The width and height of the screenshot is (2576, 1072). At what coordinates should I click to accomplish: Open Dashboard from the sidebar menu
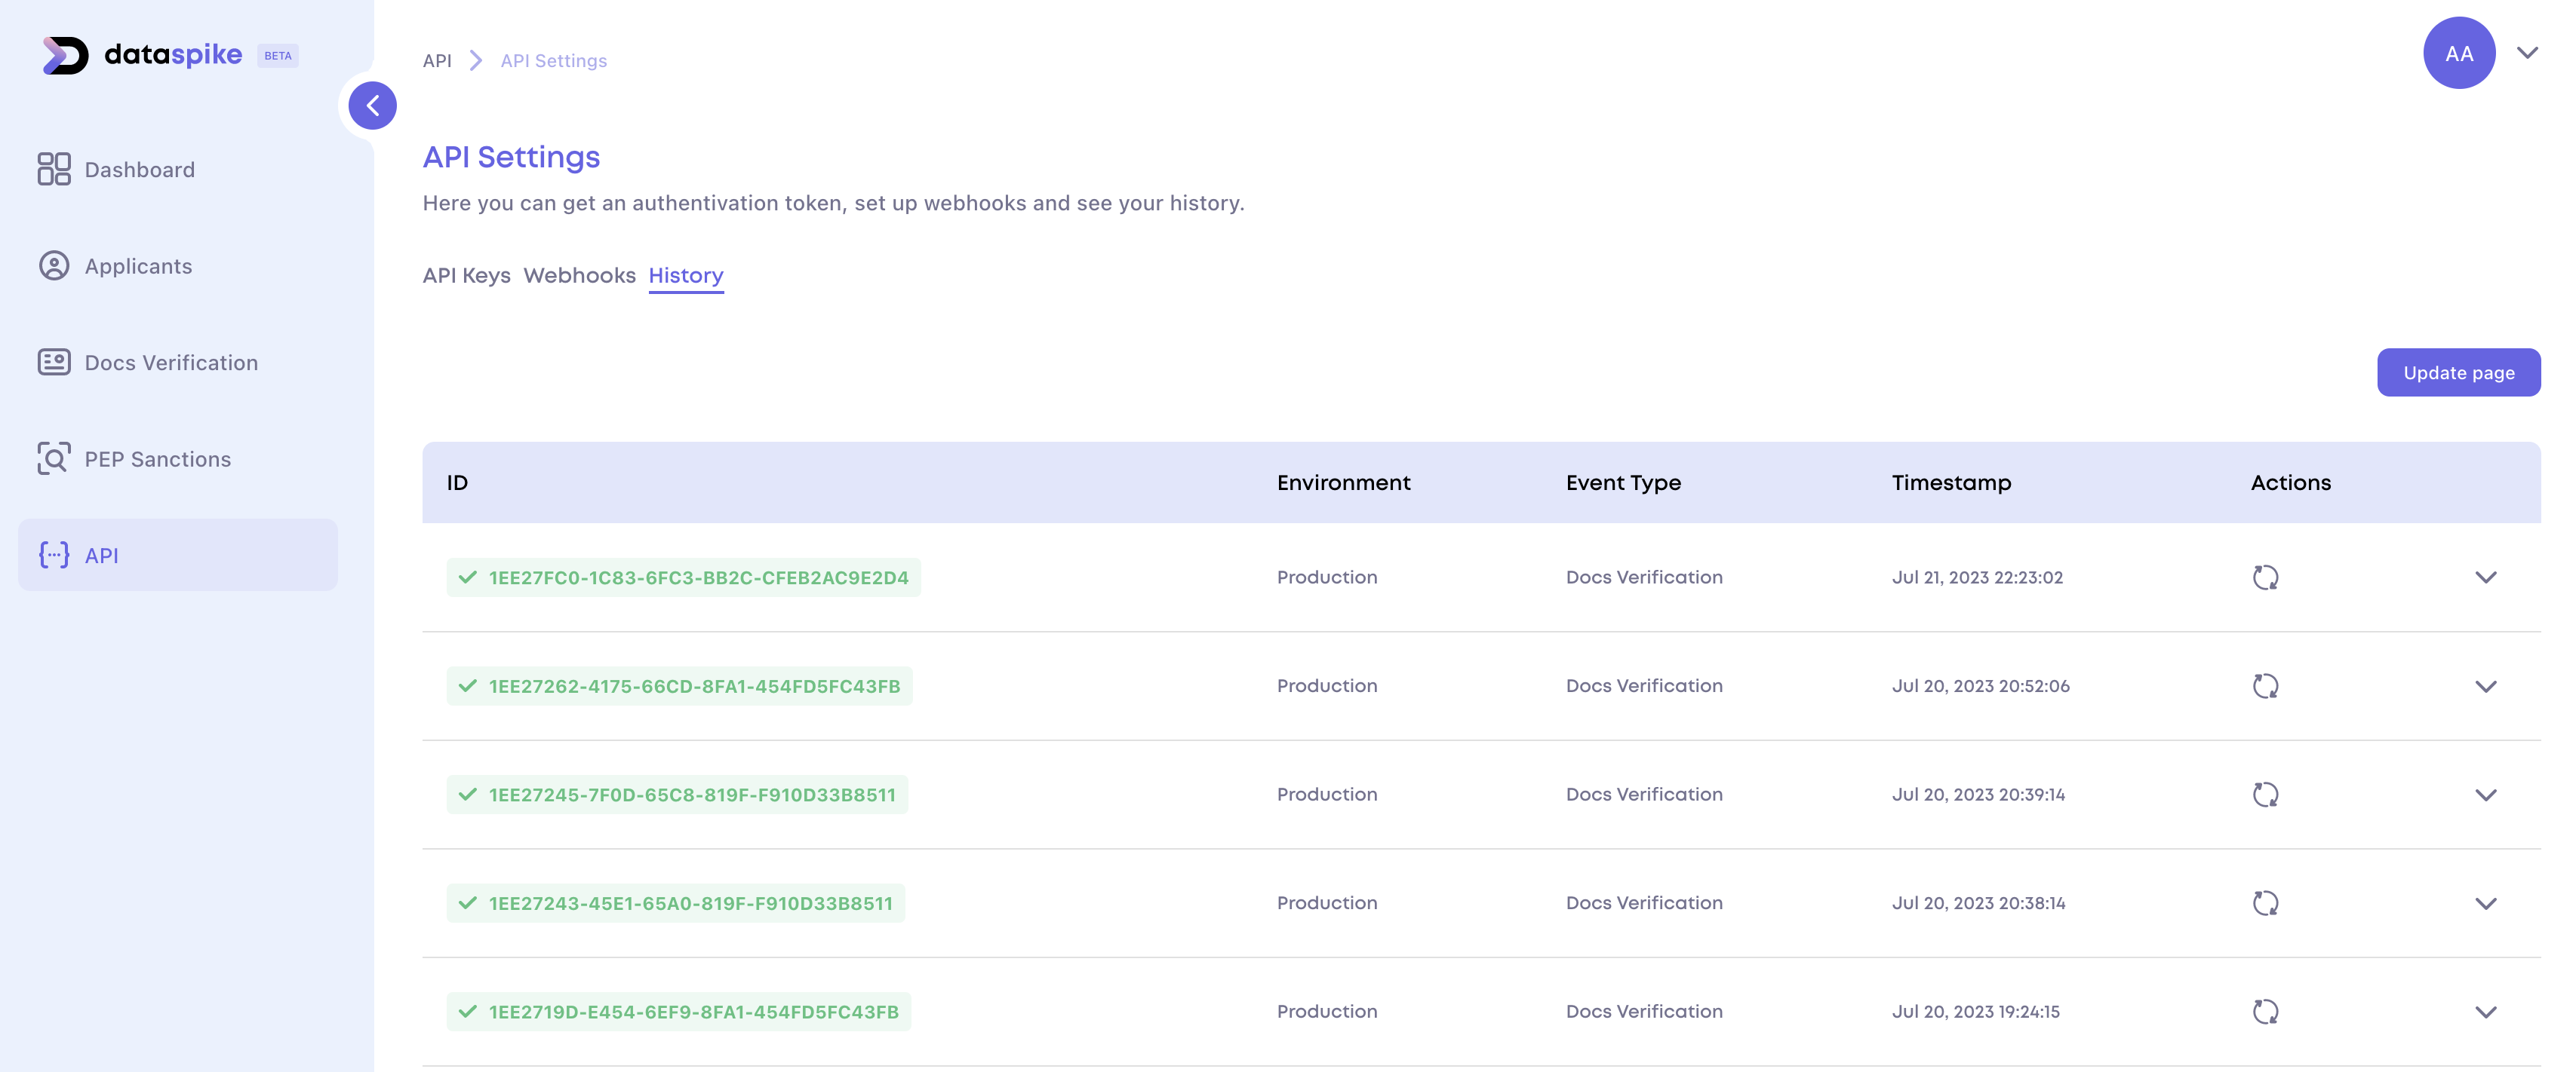coord(178,169)
